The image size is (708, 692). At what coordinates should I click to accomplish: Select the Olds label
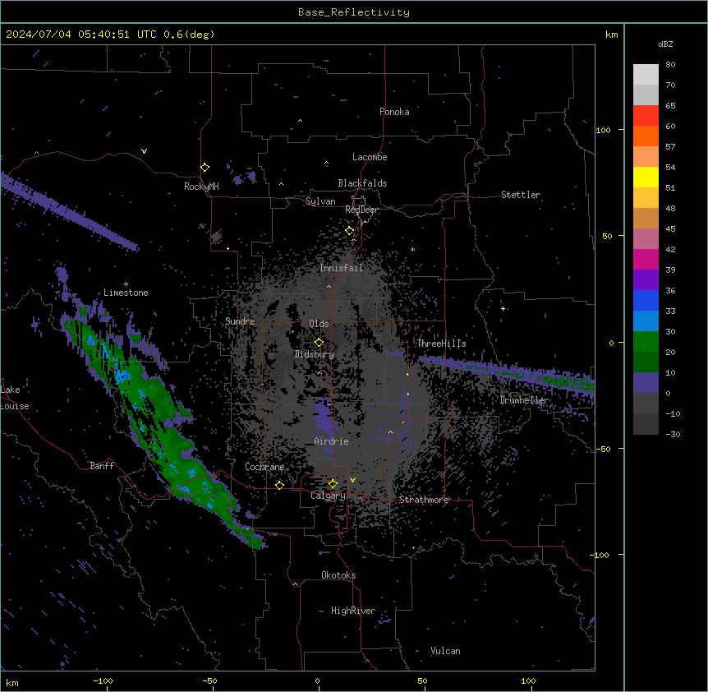tap(319, 324)
